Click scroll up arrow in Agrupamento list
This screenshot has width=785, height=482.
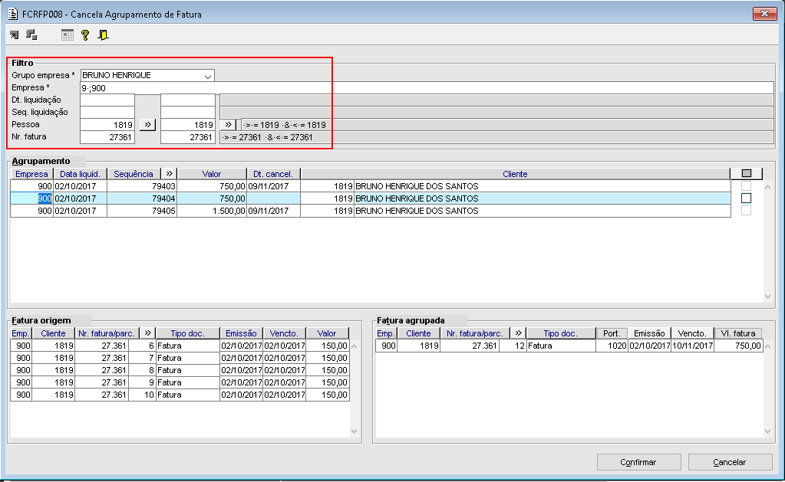(x=767, y=186)
